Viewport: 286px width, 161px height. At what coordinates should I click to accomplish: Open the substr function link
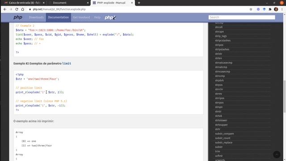pyautogui.click(x=219, y=147)
